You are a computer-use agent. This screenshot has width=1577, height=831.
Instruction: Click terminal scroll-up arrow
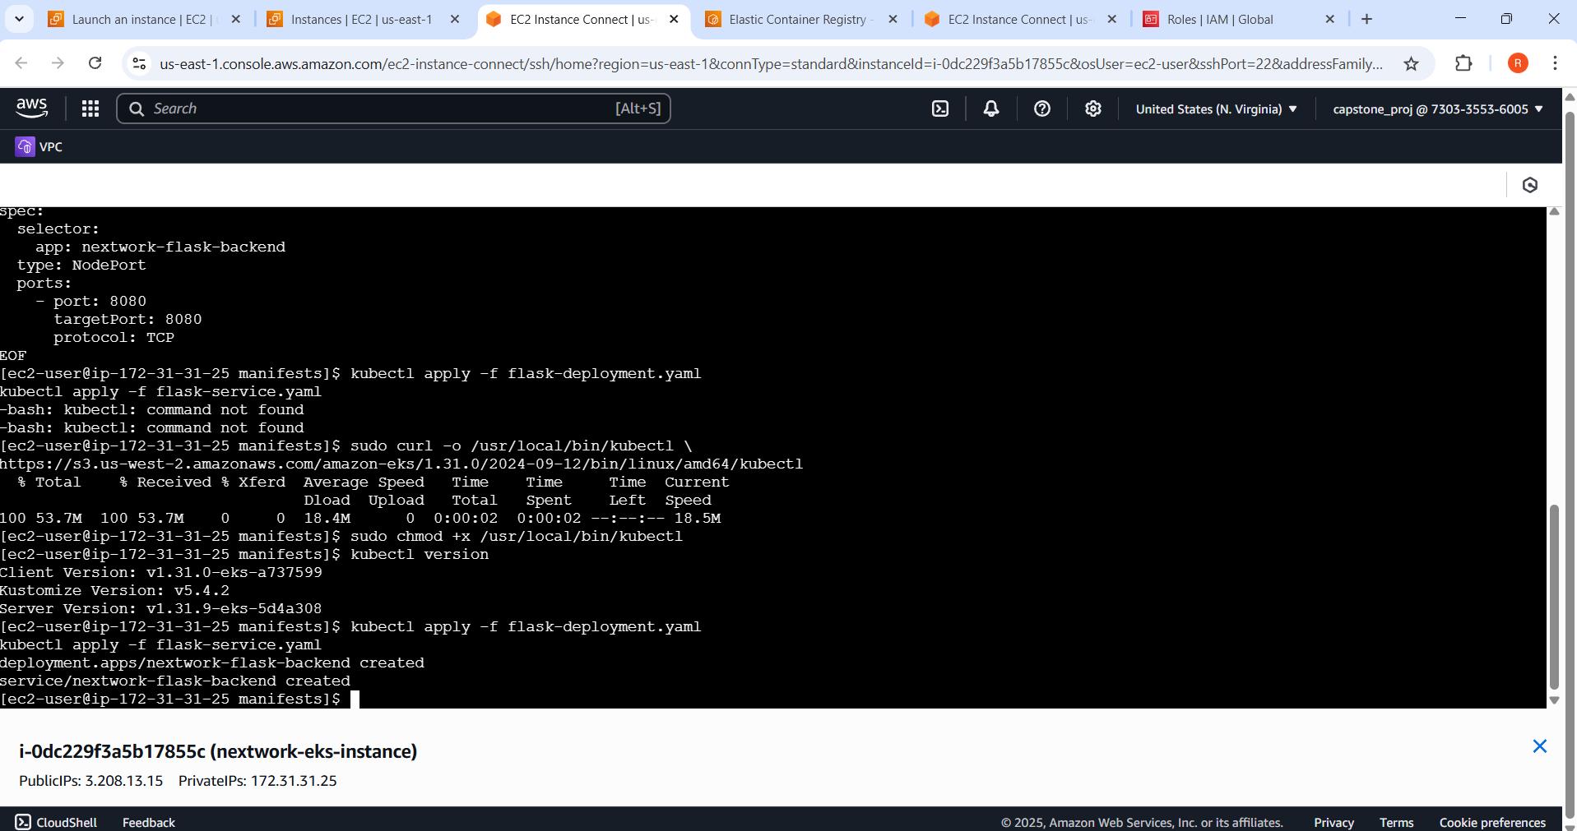coord(1554,212)
